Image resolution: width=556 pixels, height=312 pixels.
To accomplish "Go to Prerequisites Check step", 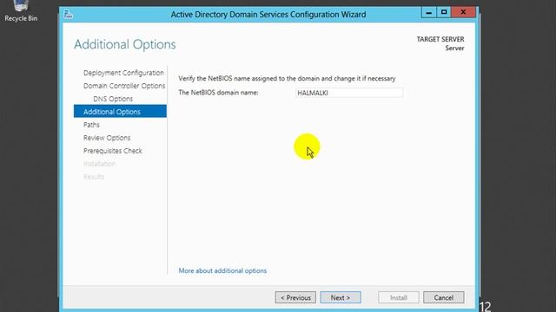I will [112, 151].
